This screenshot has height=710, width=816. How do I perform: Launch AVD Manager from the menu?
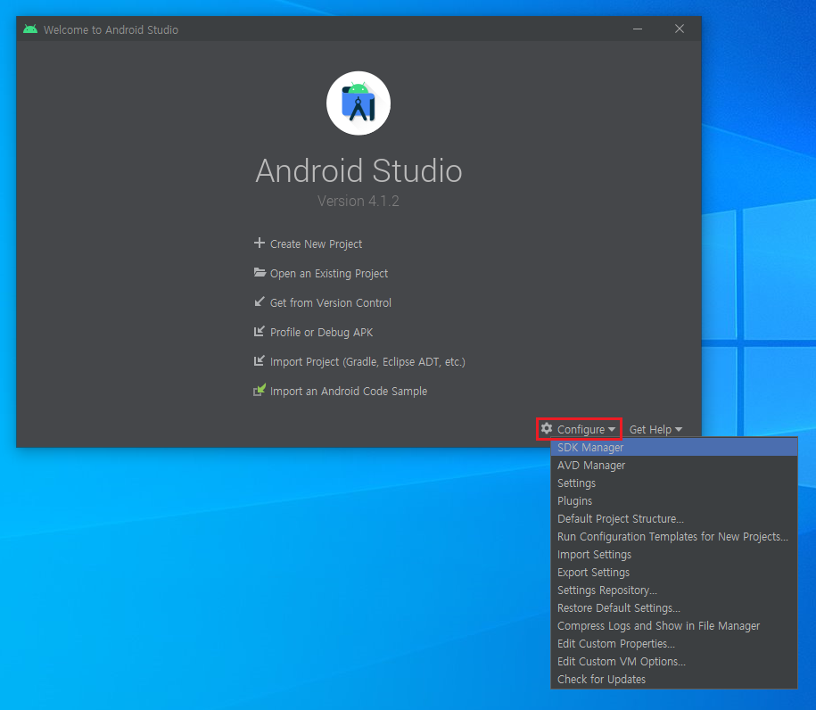[x=674, y=466]
